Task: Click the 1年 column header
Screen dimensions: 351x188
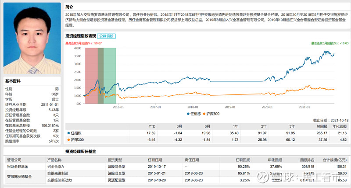Action: (236, 126)
